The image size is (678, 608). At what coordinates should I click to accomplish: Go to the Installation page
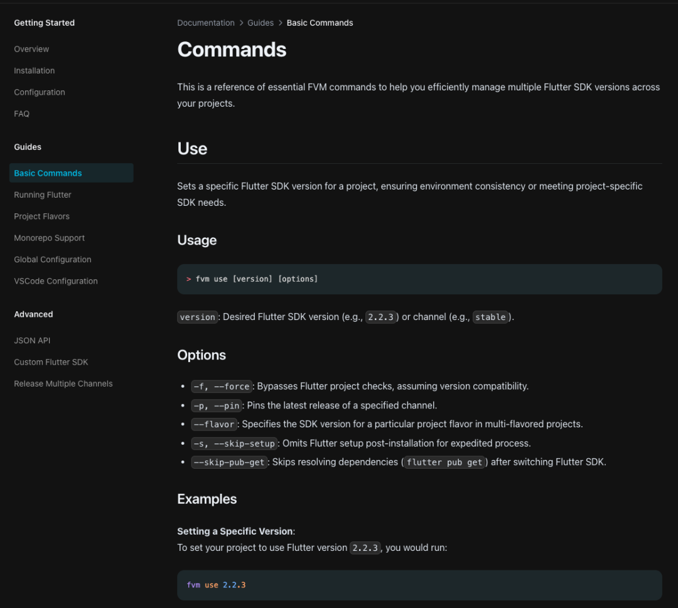[35, 71]
